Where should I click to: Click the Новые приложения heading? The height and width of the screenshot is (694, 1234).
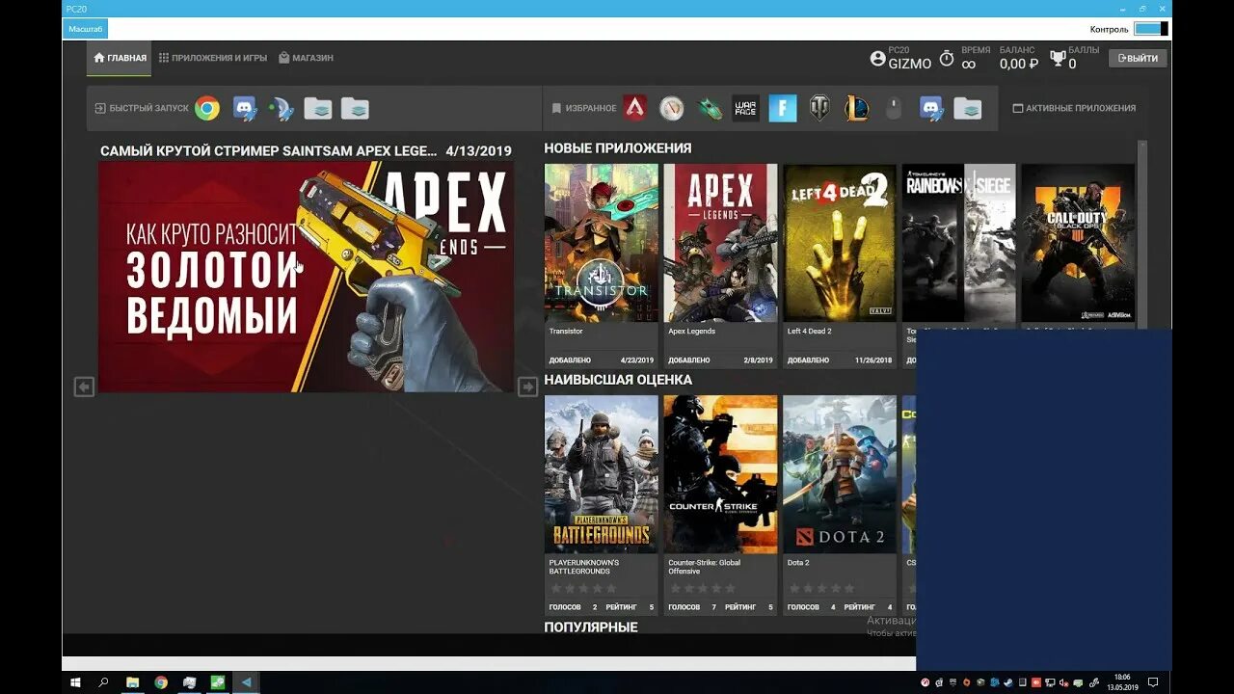[x=618, y=148]
